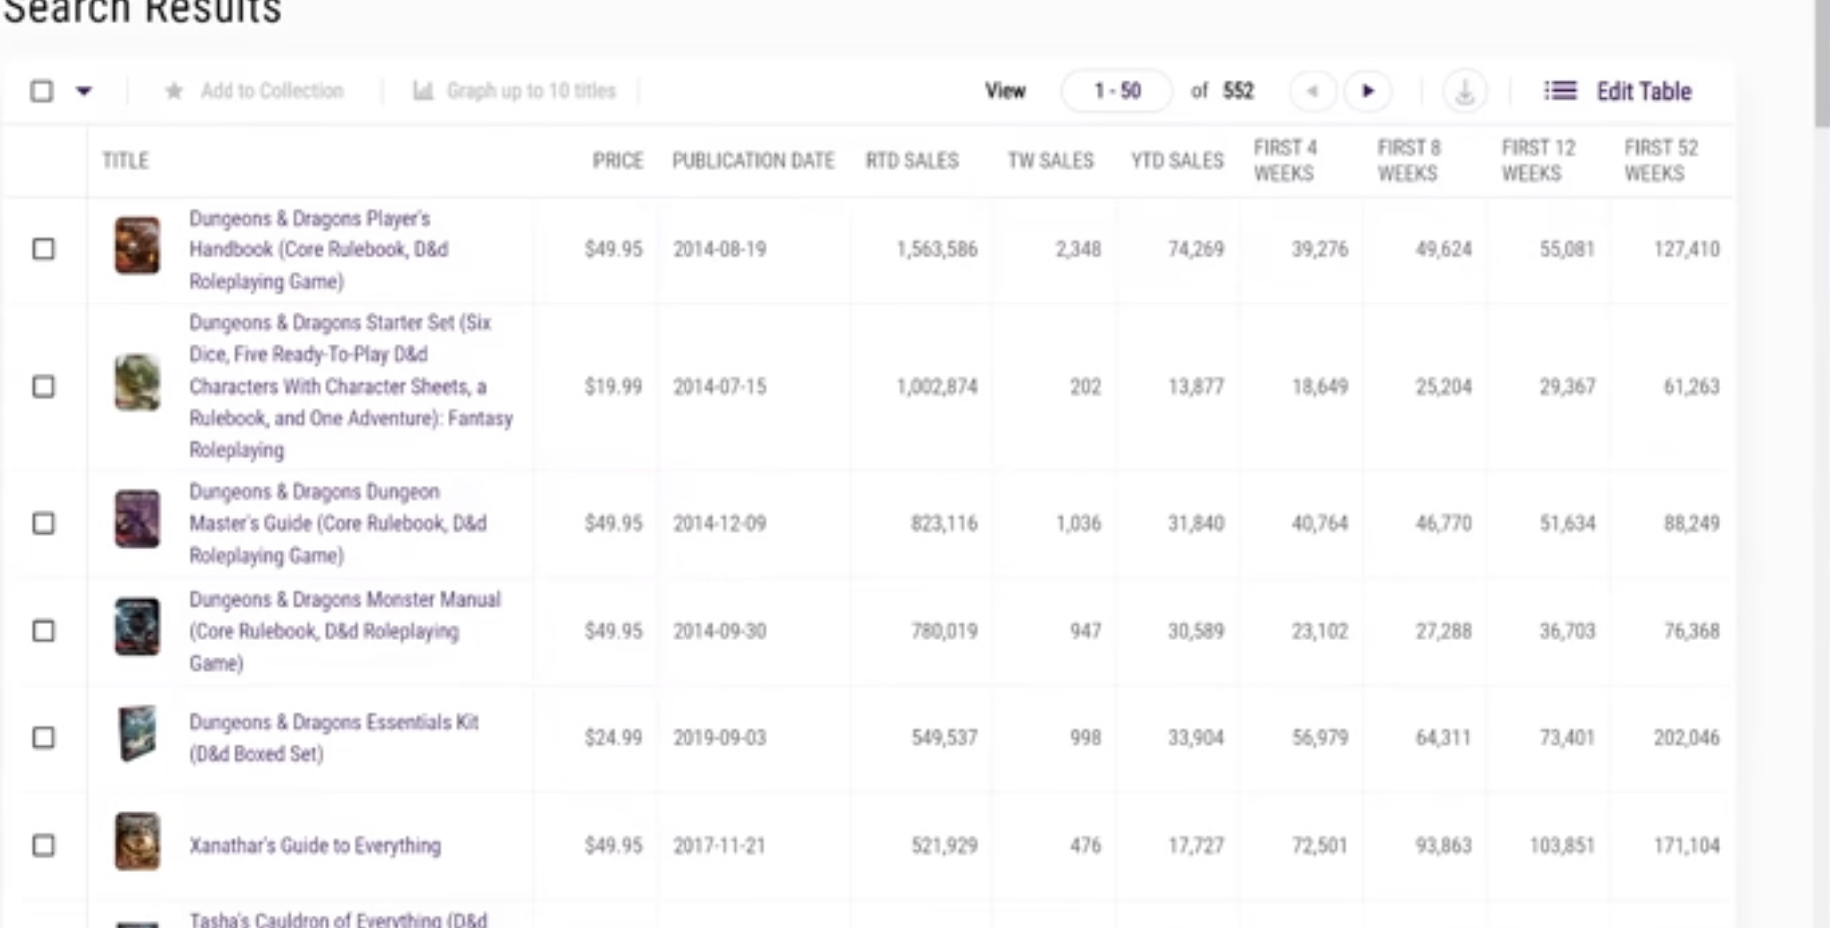Check the Player's Handbook row checkbox
This screenshot has width=1830, height=928.
[43, 249]
